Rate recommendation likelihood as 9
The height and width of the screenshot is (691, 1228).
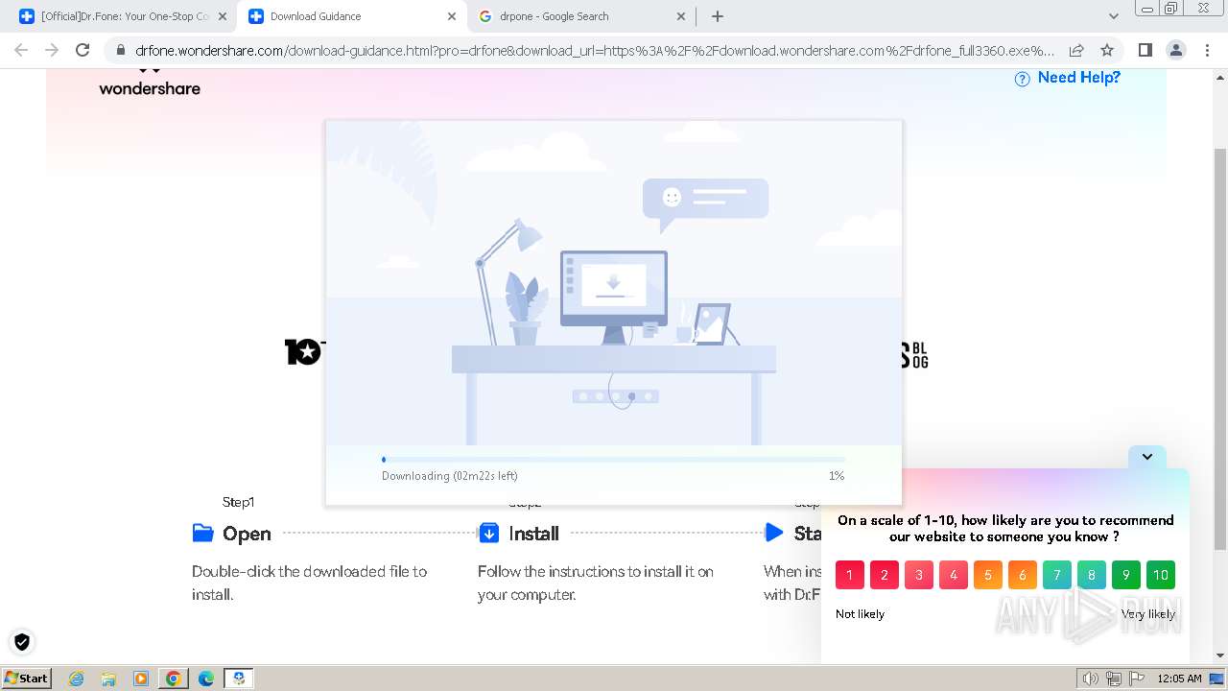click(x=1126, y=575)
